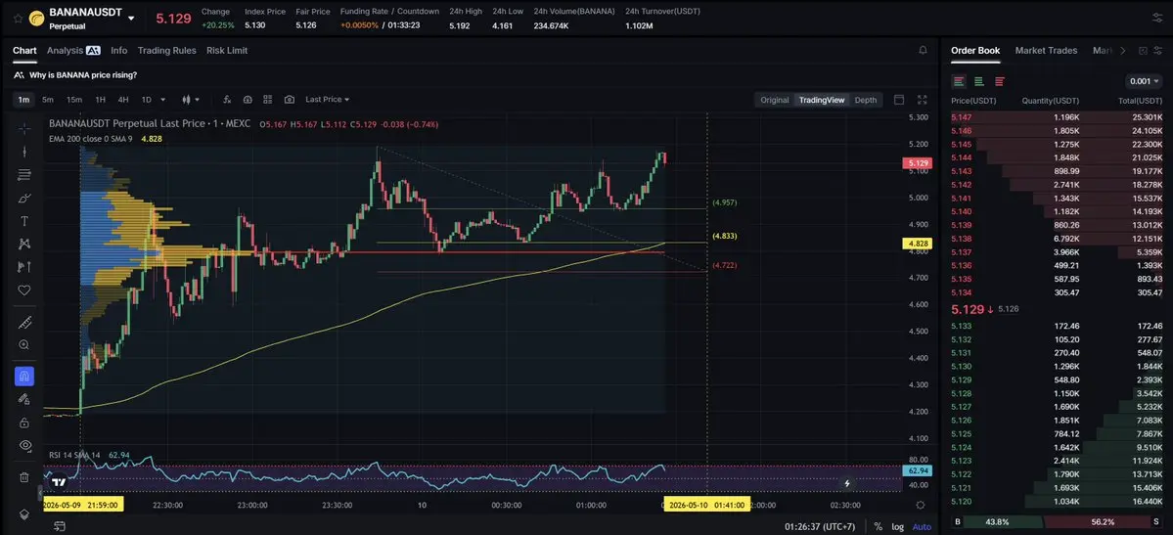This screenshot has height=535, width=1173.
Task: Select the Fibonacci lines tool
Action: coord(23,174)
